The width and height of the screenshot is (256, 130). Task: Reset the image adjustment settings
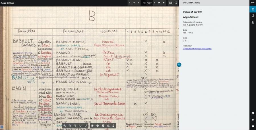(108, 126)
